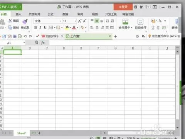Click the percent style icon
Image resolution: width=185 pixels, height=139 pixels.
coord(160,21)
